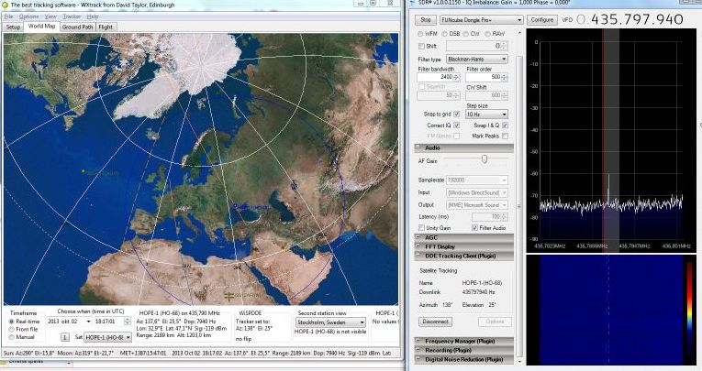Toggle the Snap to grid checkbox
This screenshot has width=702, height=371.
pyautogui.click(x=457, y=114)
